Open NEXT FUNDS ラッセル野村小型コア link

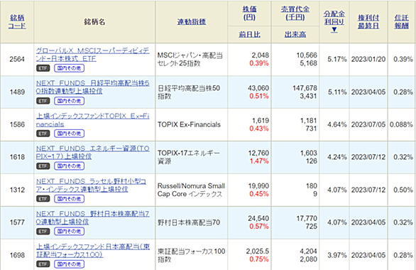point(91,185)
